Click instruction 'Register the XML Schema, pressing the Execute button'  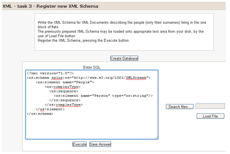click(x=84, y=41)
